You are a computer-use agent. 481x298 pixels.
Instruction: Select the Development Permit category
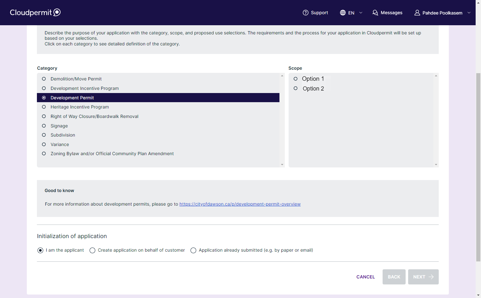(158, 98)
